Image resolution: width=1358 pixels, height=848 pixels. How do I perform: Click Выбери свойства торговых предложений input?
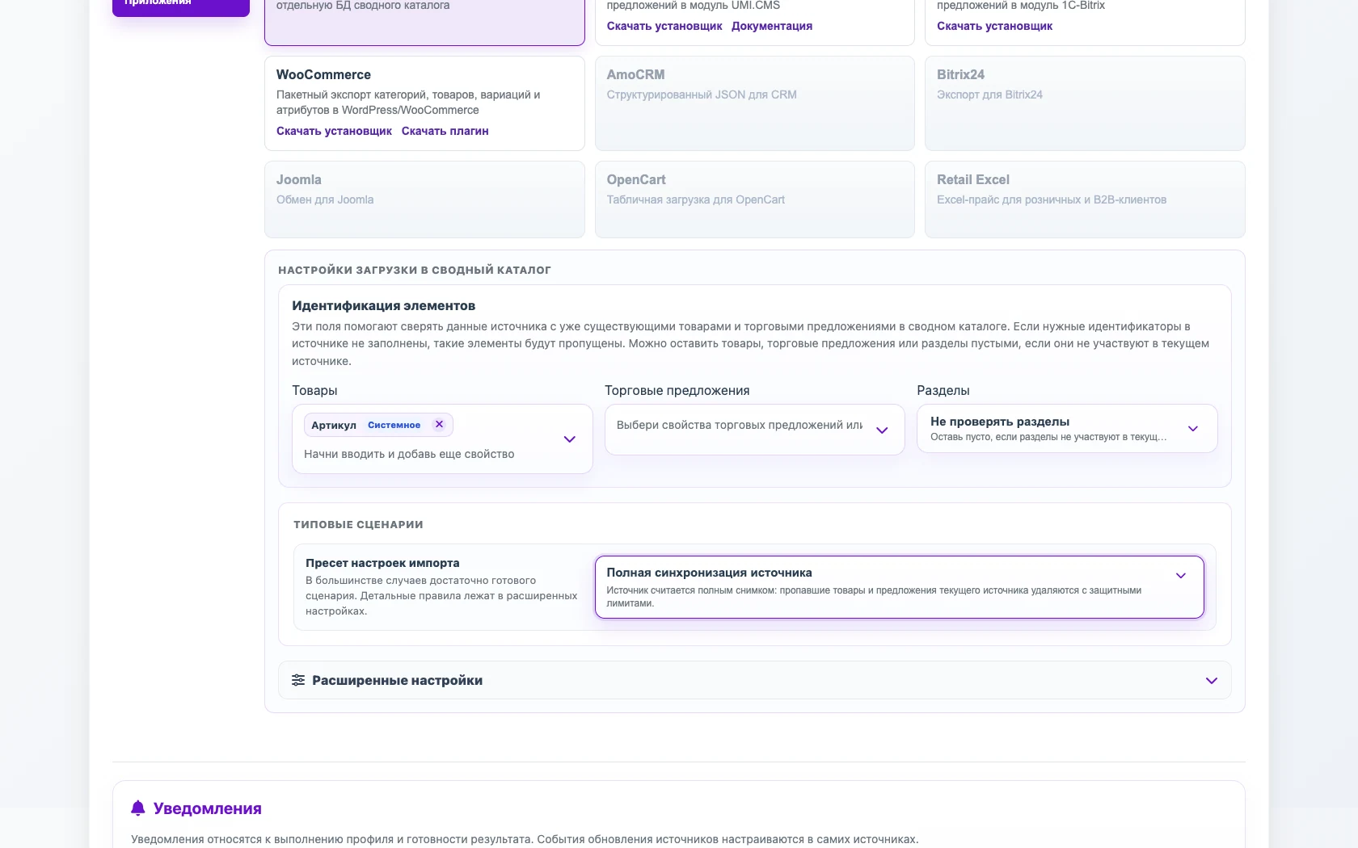click(x=740, y=425)
